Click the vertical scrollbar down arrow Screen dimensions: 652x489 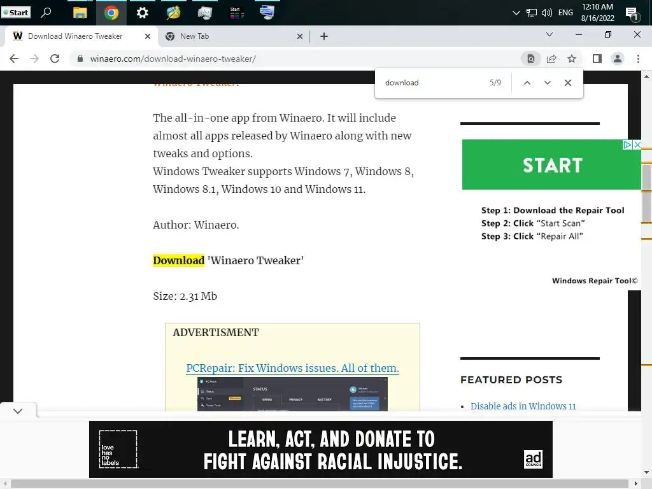pos(646,472)
